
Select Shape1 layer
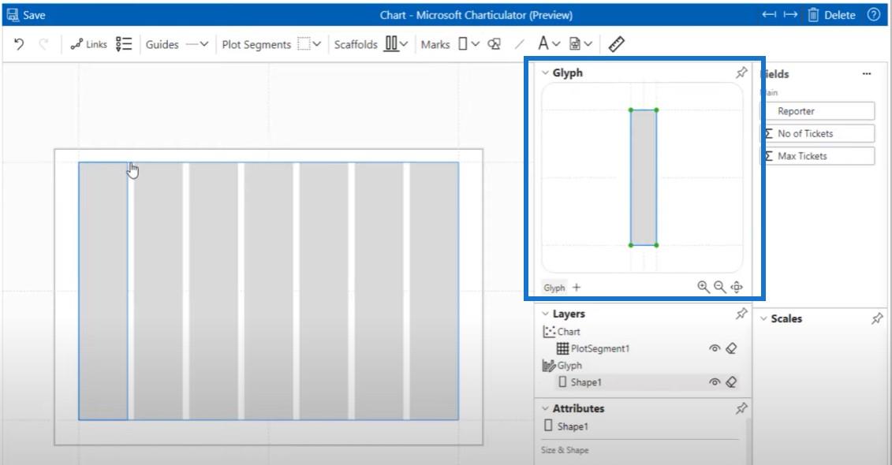[x=580, y=382]
